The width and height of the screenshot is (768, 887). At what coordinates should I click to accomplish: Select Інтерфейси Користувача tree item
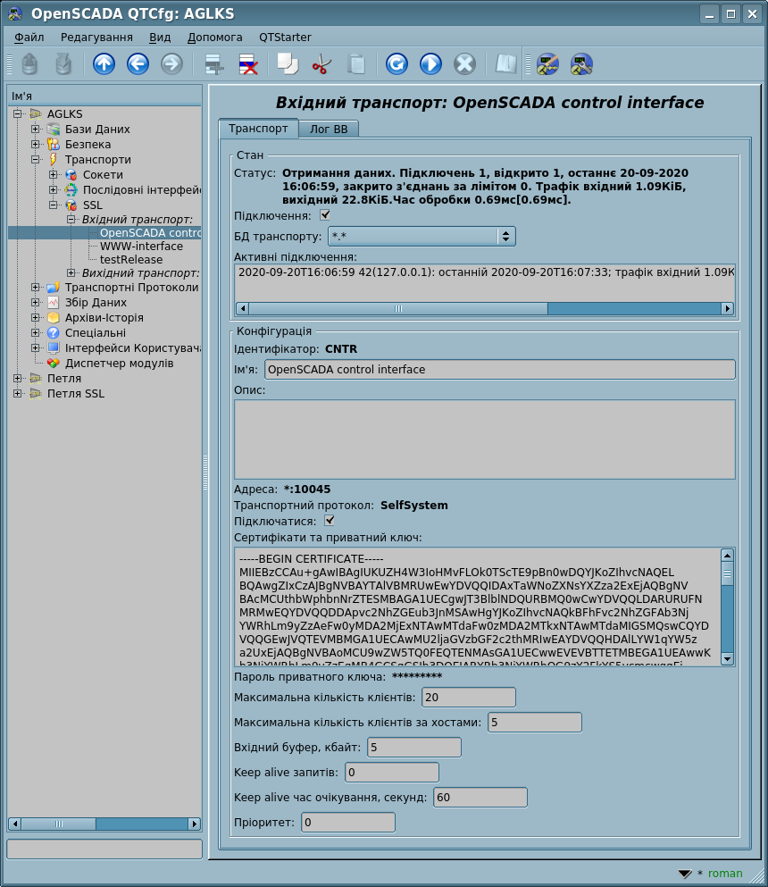point(133,347)
